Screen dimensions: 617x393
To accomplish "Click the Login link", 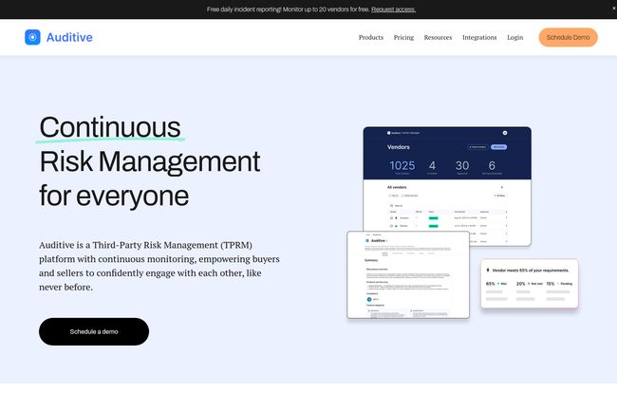I will (x=514, y=37).
